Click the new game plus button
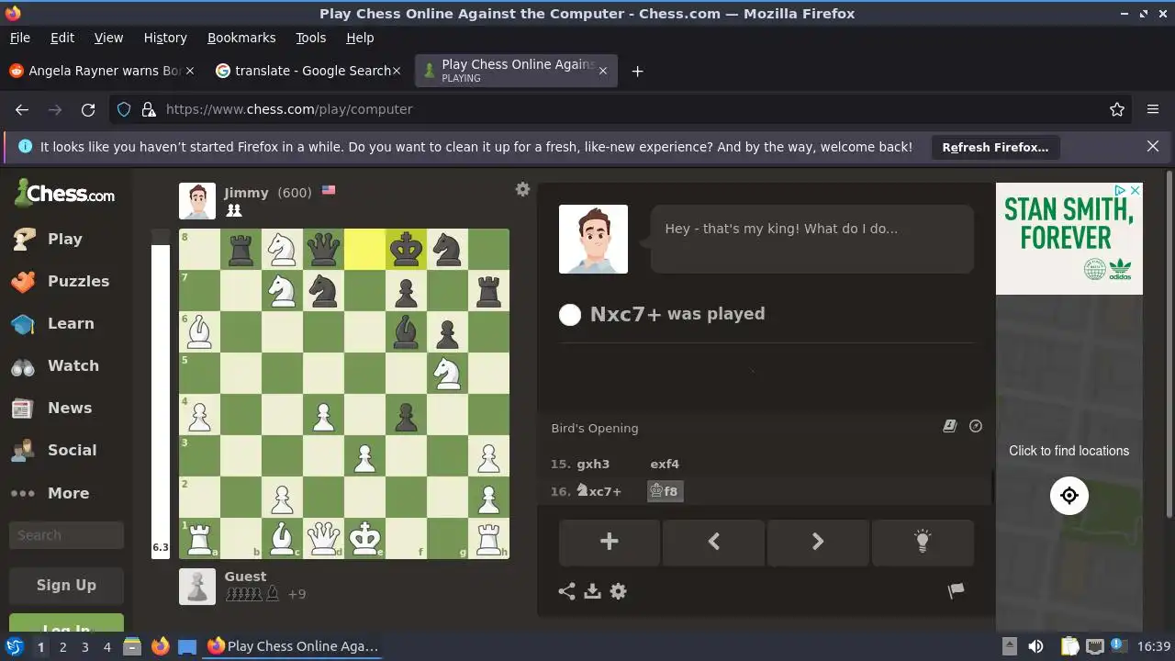Viewport: 1175px width, 661px height. coord(609,541)
